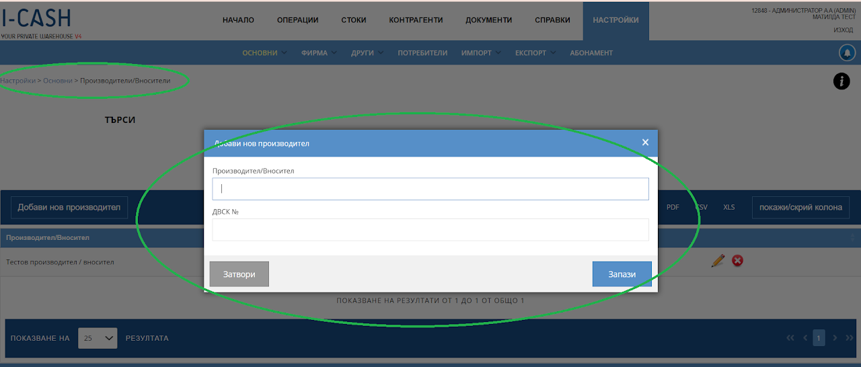This screenshot has height=367, width=861.
Task: Go to the previous page arrow
Action: pyautogui.click(x=804, y=337)
